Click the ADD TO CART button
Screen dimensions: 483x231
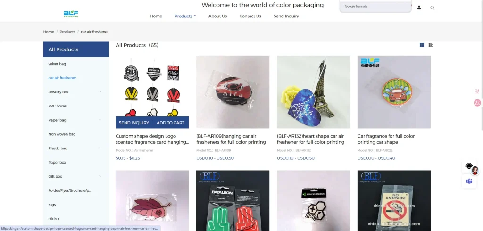170,123
